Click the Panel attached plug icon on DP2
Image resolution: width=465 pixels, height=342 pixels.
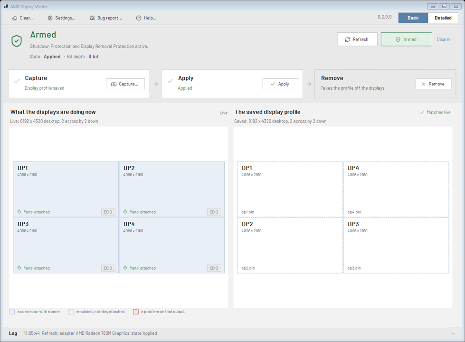click(125, 212)
